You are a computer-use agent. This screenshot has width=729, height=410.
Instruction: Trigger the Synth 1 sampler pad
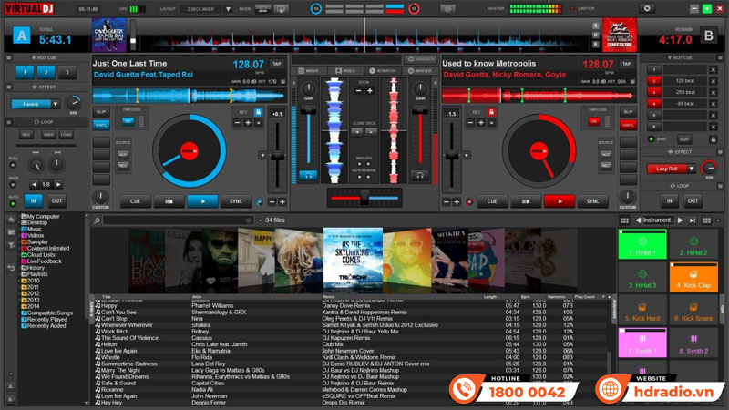tap(642, 343)
